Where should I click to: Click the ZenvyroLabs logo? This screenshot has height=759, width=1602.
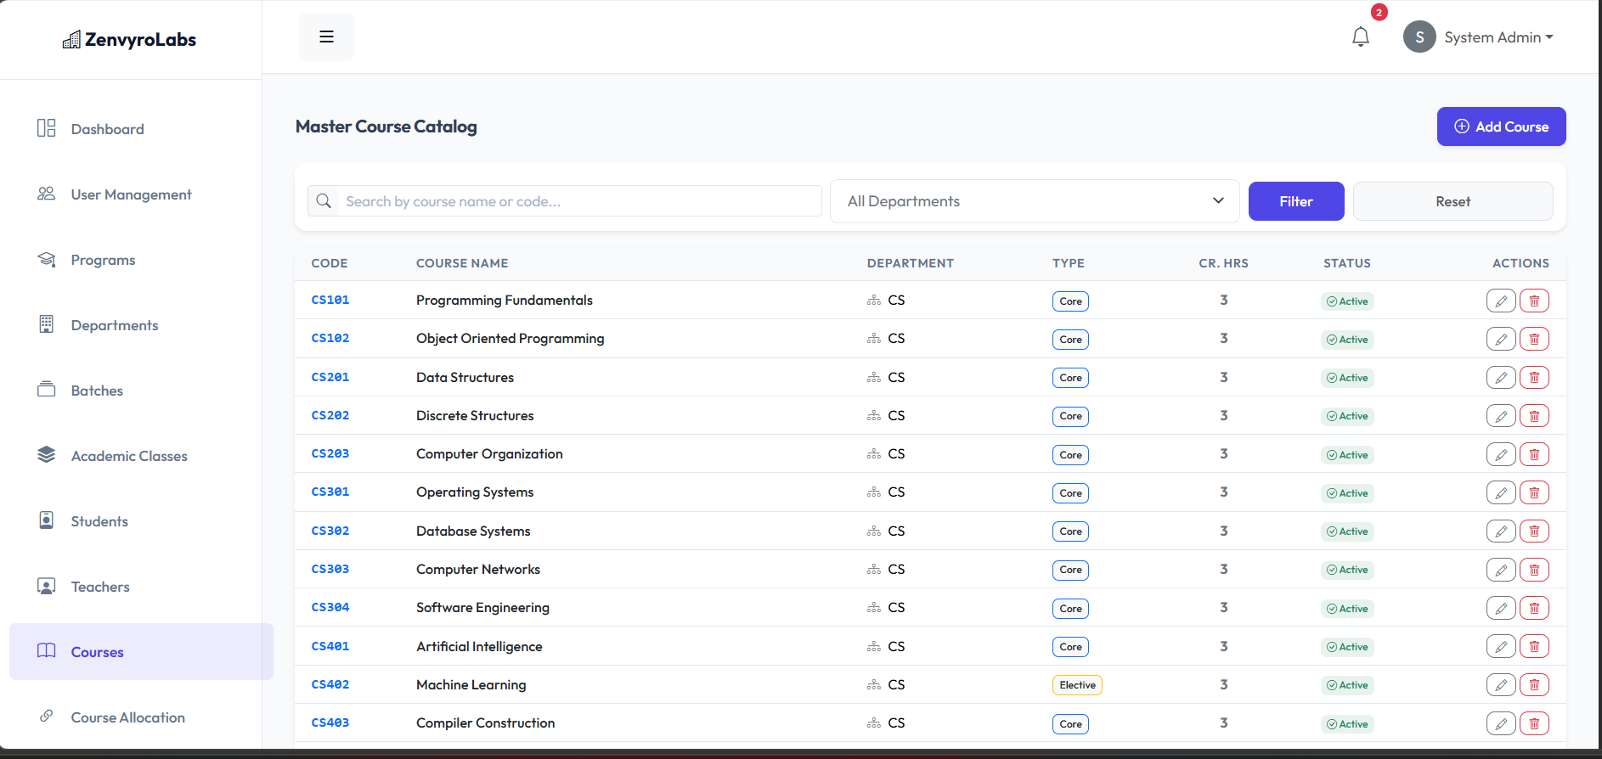coord(130,40)
